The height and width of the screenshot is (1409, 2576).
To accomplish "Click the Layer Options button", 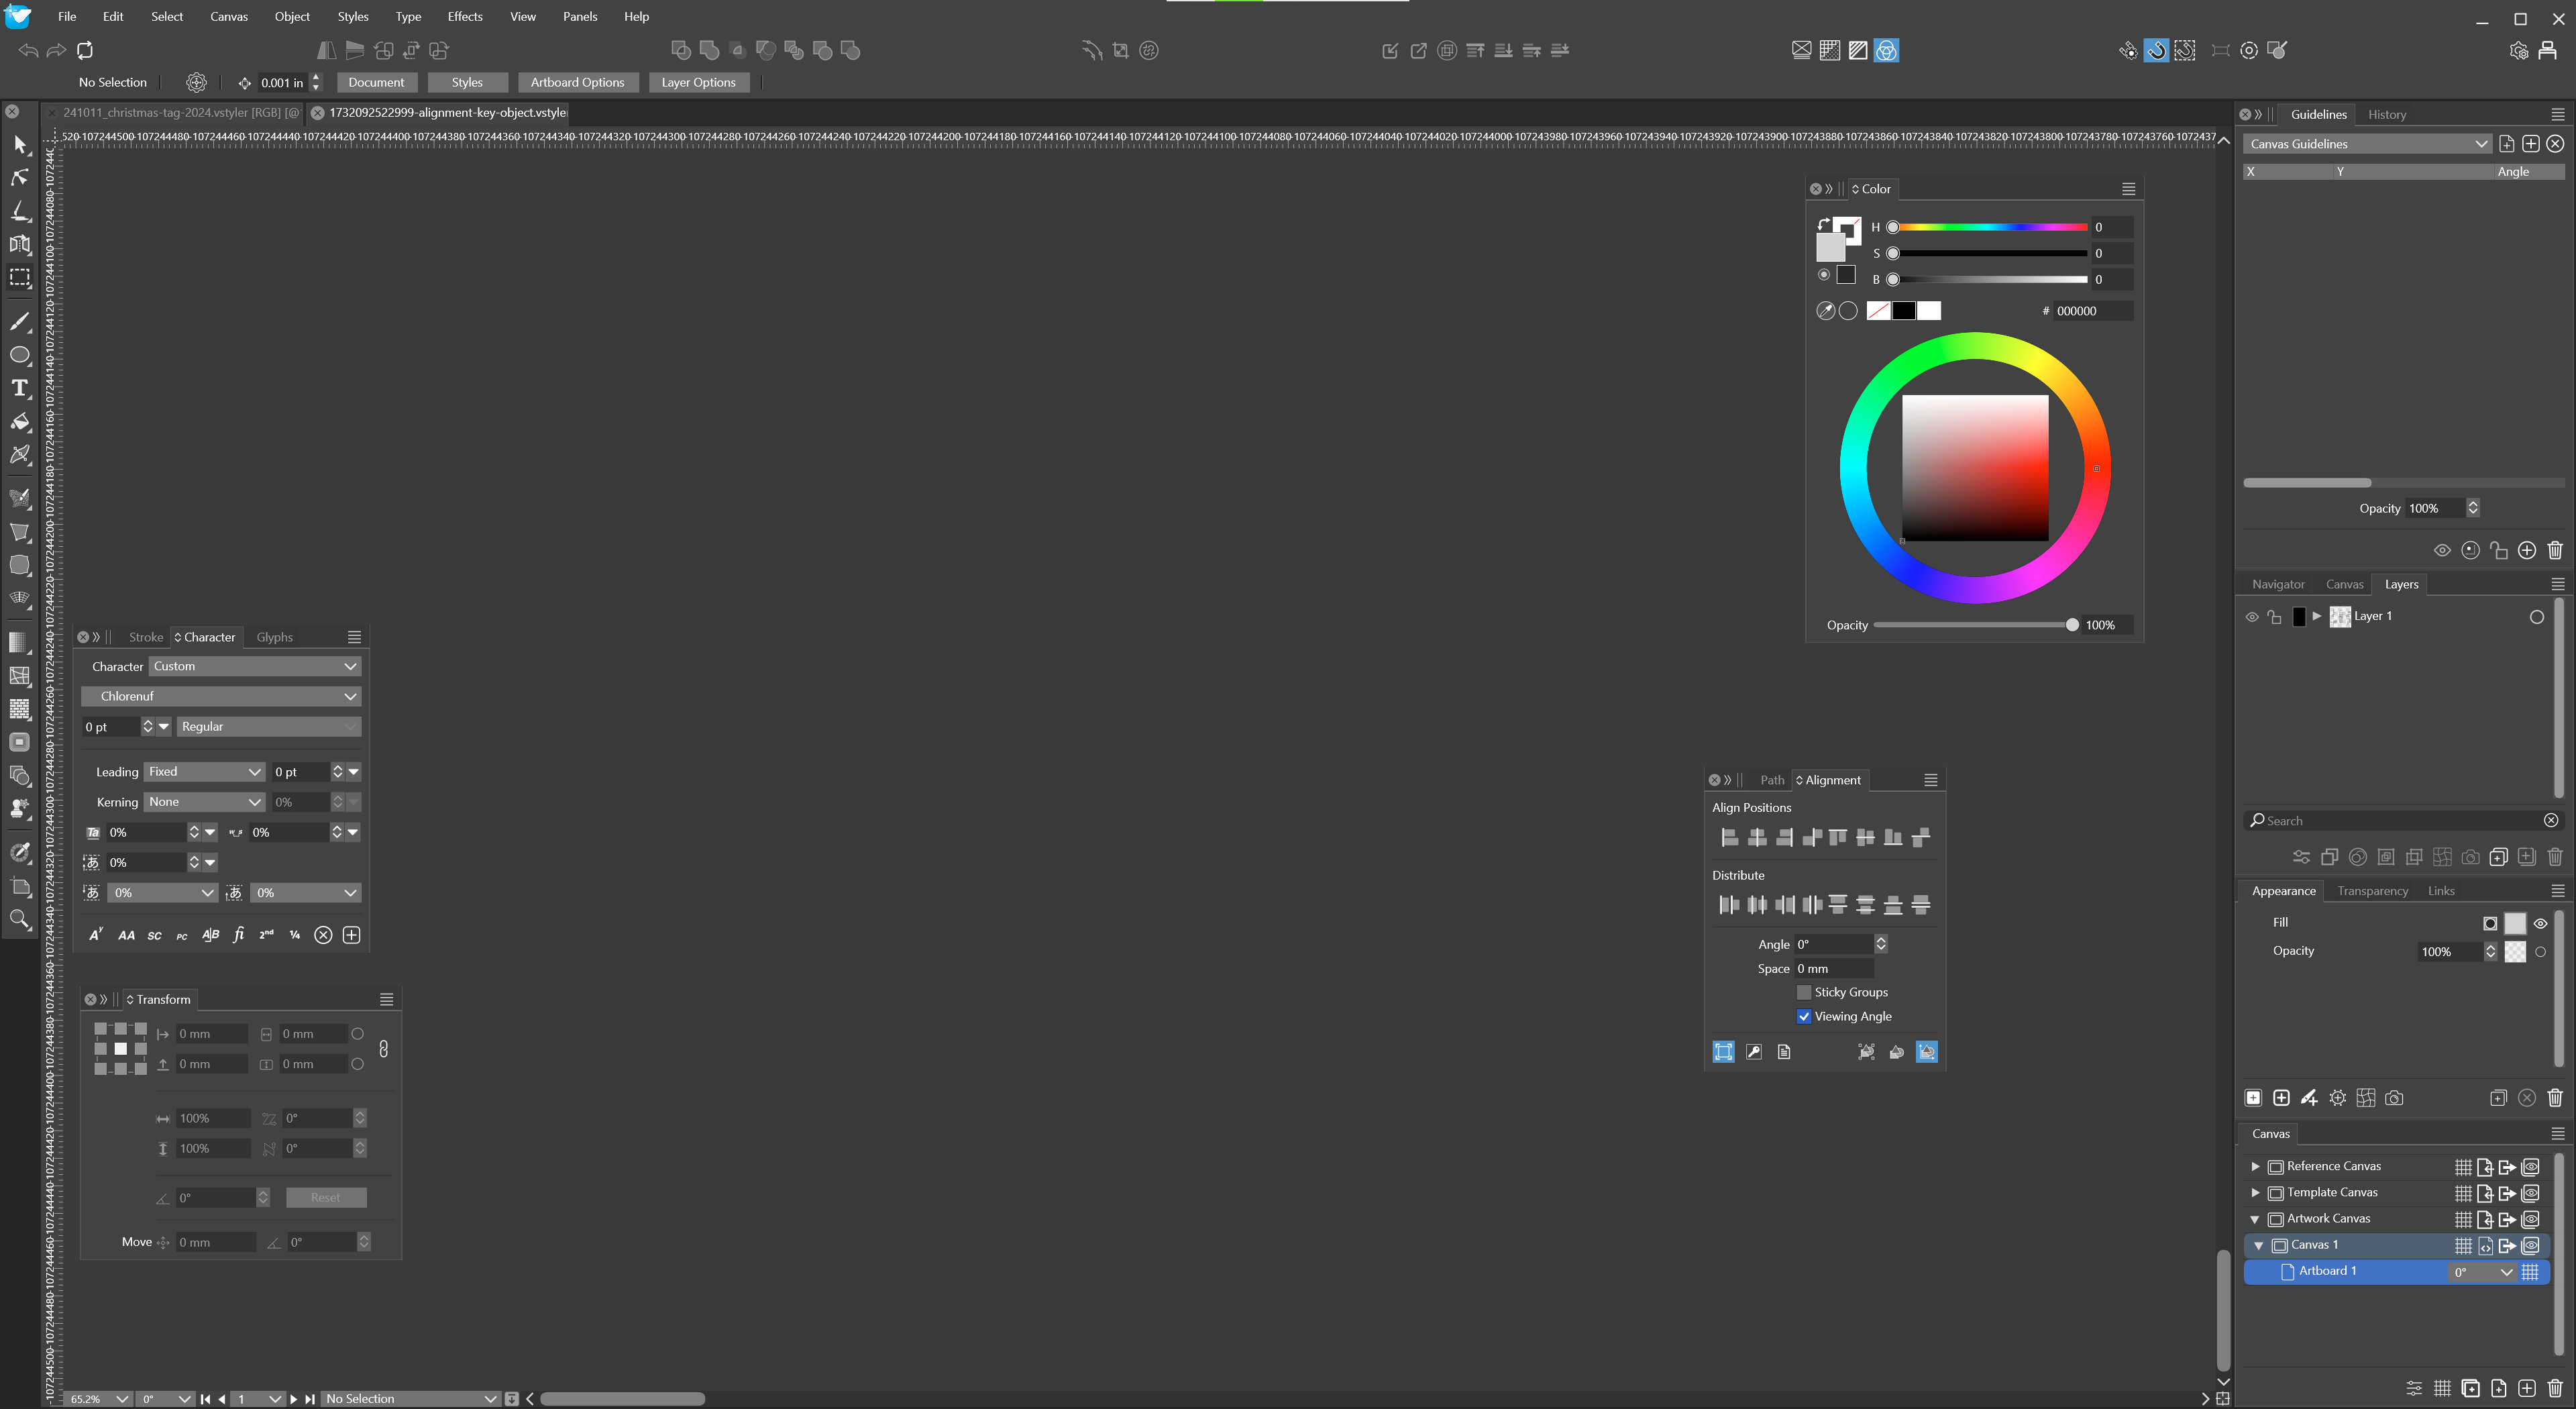I will pyautogui.click(x=698, y=82).
